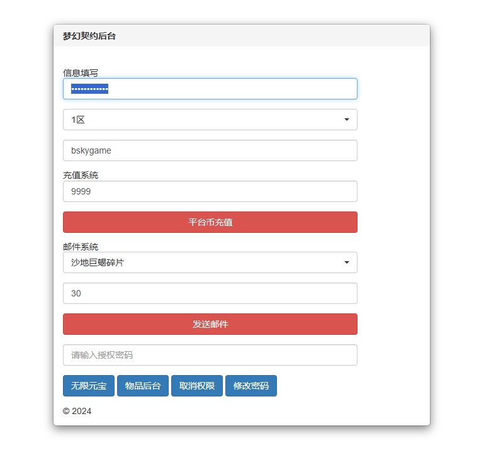Click the caret arrow of the 沙地巨蜴碎片 dropdown

pos(346,262)
